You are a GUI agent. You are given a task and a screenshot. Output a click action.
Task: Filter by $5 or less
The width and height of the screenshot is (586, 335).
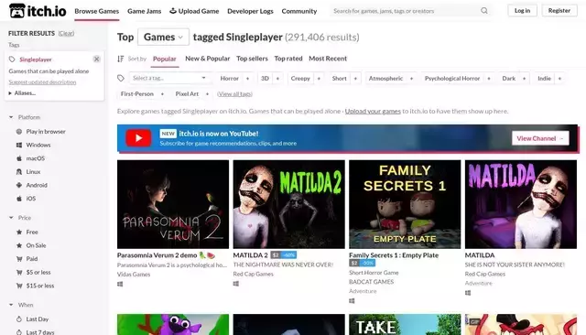34,272
